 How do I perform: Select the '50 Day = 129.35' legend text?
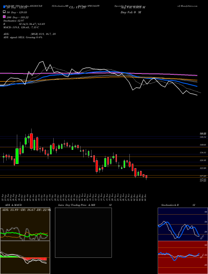click(17, 12)
